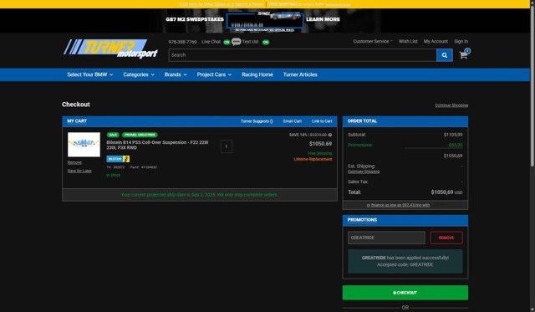This screenshot has width=535, height=312.
Task: Click the projected ship date notice
Action: 200,195
